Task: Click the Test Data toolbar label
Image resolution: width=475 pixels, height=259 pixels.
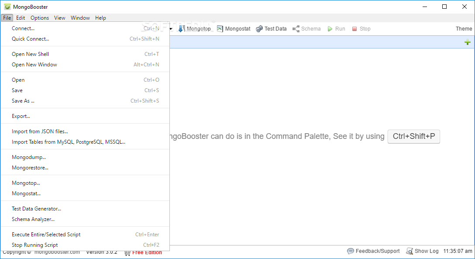Action: pos(275,29)
